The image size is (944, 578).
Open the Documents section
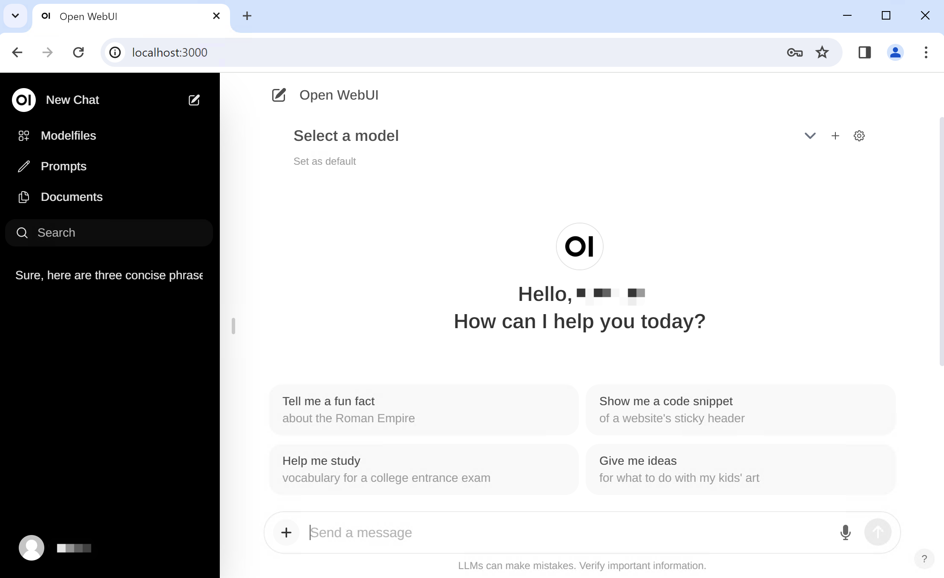(72, 197)
